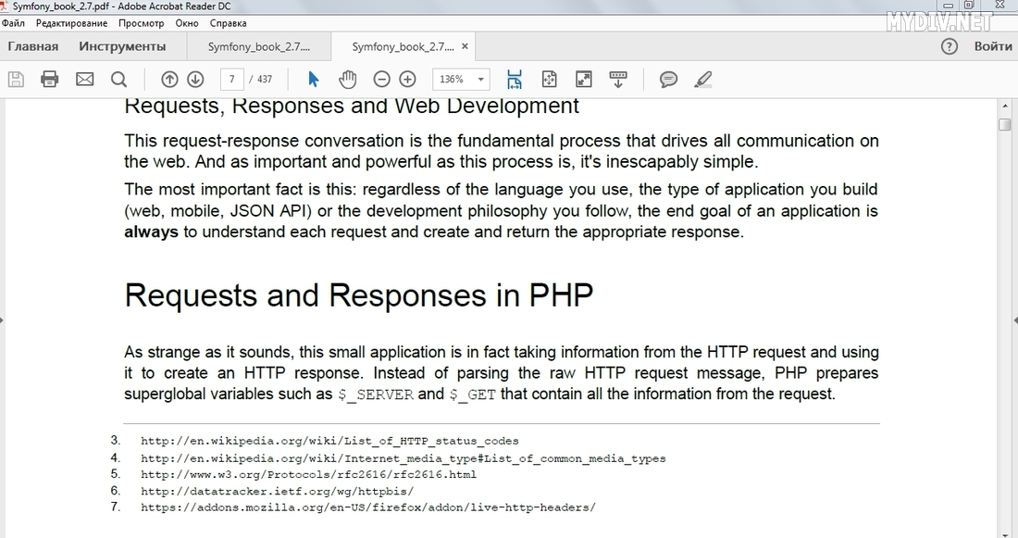
Task: Switch to the Инструменты tab
Action: [122, 46]
